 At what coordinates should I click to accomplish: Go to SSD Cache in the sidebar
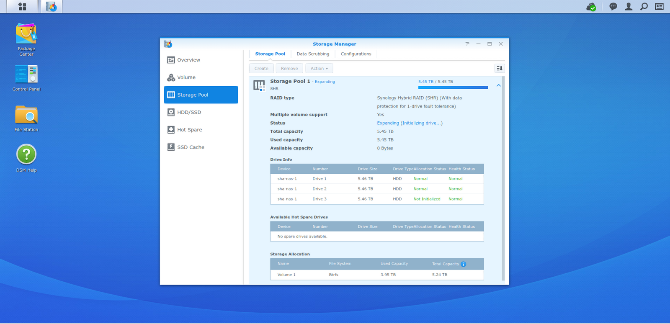(x=201, y=147)
